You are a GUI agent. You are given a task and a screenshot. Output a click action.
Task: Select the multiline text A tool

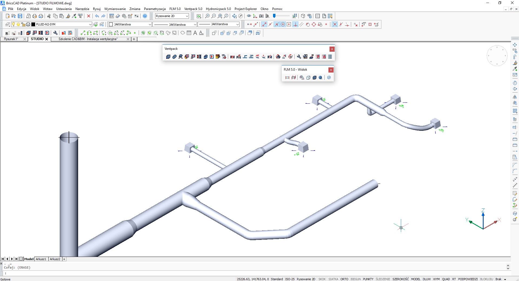195,33
